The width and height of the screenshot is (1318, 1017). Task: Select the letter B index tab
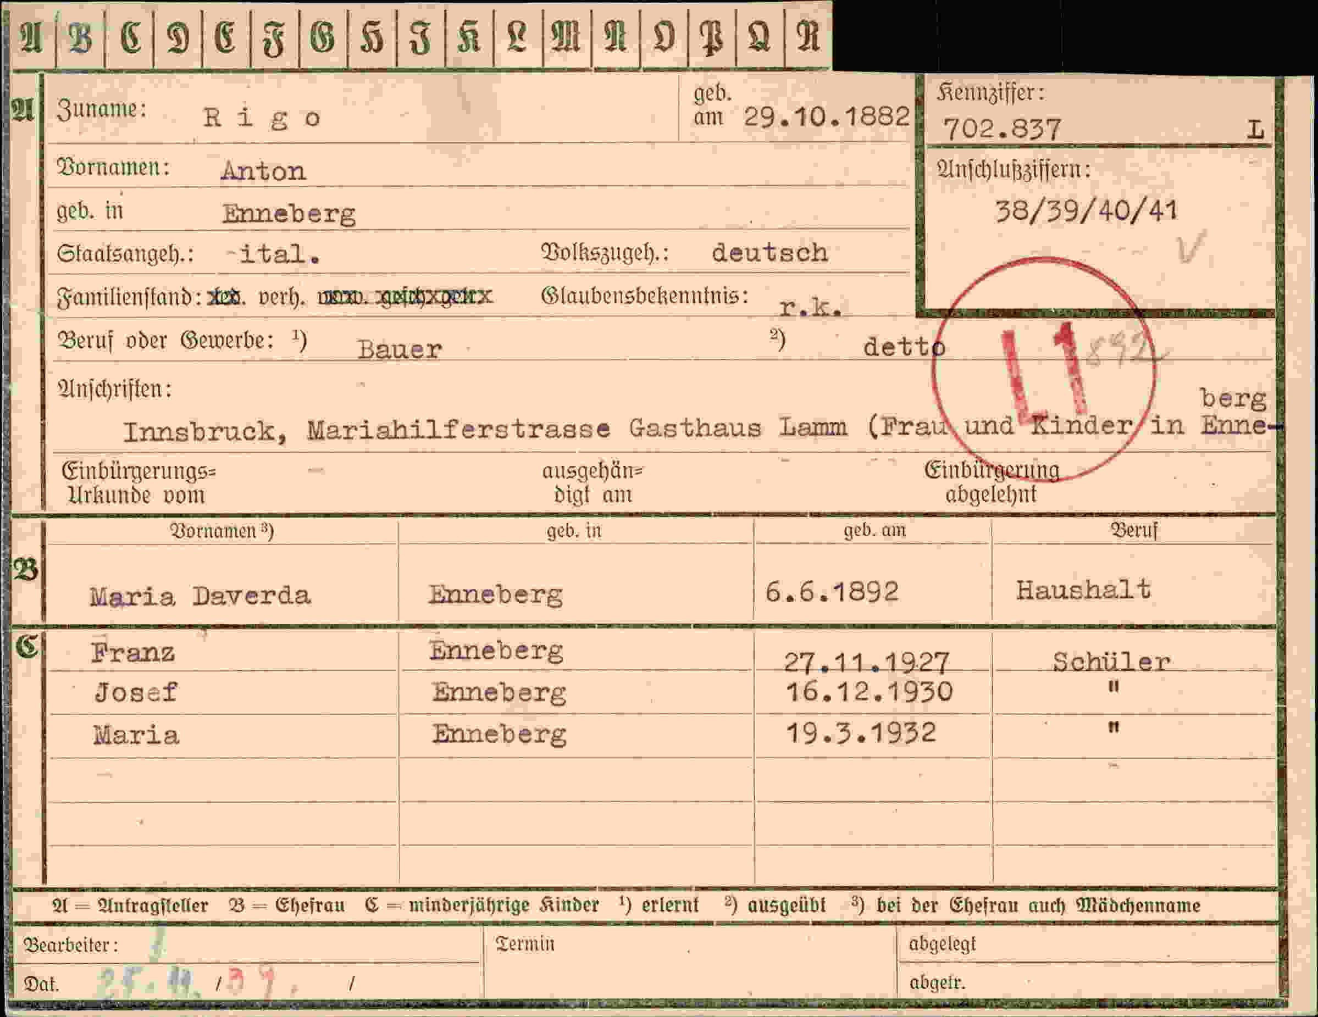[x=80, y=37]
